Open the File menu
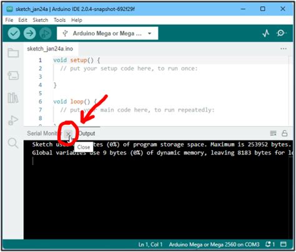Image resolution: width=296 pixels, height=252 pixels. (x=9, y=20)
